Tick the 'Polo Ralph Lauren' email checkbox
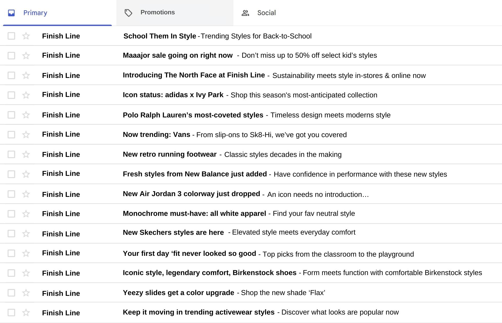502x323 pixels. pos(11,115)
